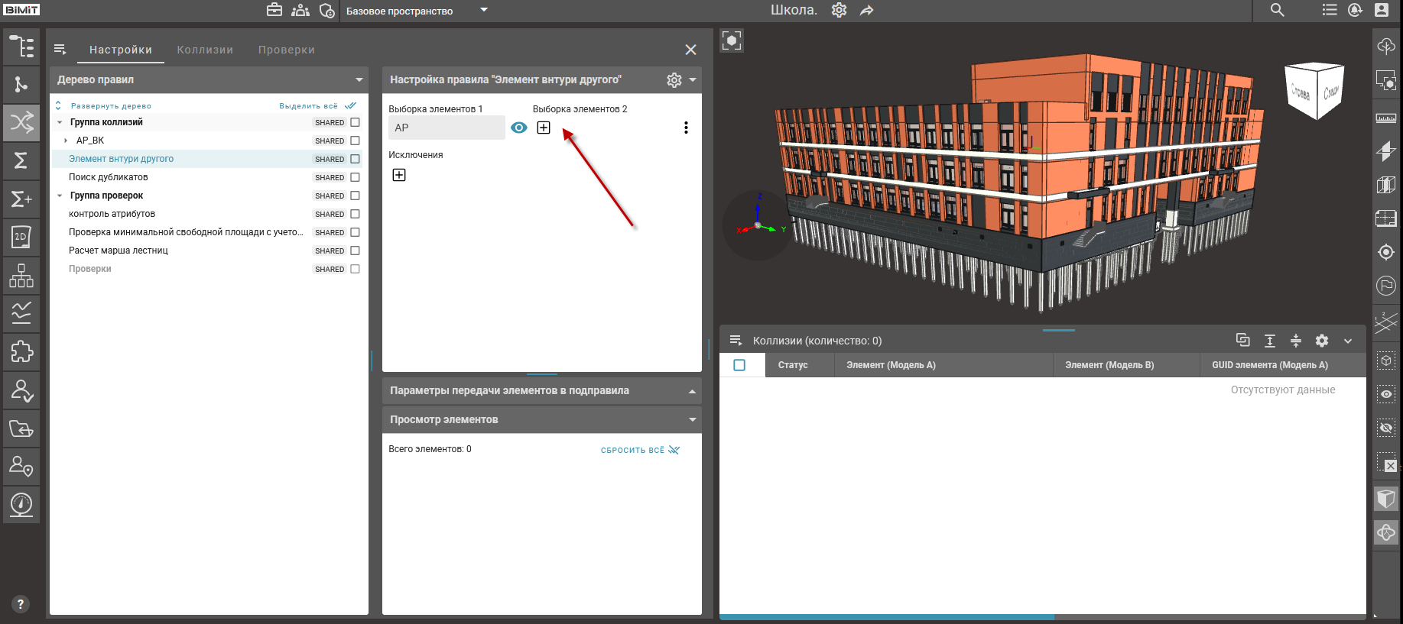Rotate view using the navigation cube

[1315, 92]
